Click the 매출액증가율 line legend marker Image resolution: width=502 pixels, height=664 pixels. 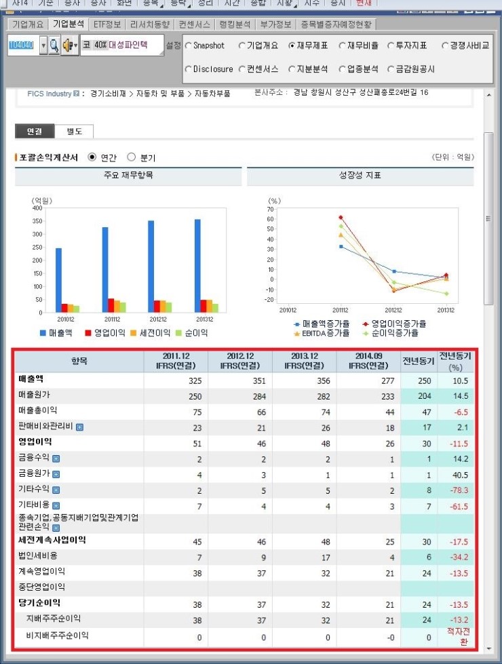coord(297,324)
